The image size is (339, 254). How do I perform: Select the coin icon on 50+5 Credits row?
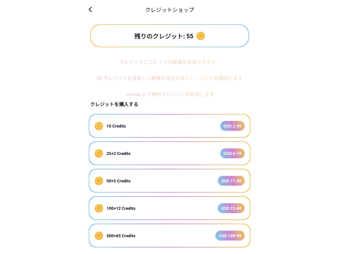(x=98, y=181)
